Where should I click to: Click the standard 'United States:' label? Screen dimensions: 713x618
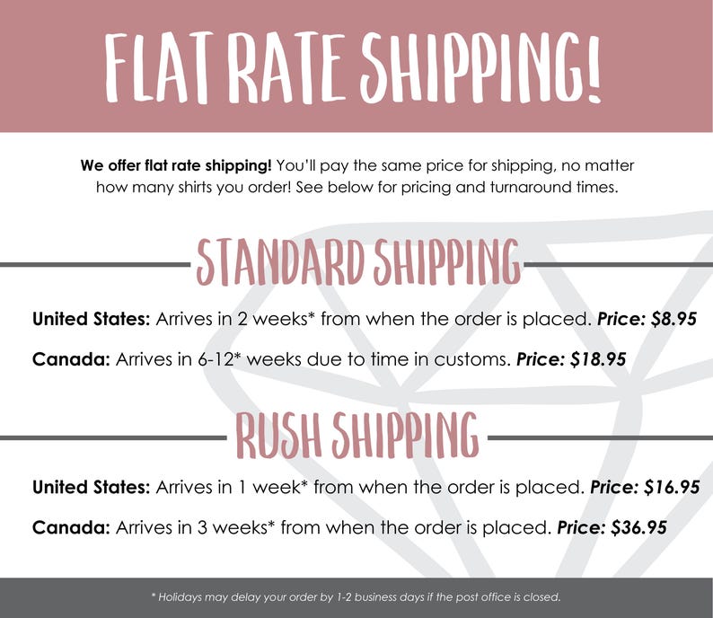91,319
